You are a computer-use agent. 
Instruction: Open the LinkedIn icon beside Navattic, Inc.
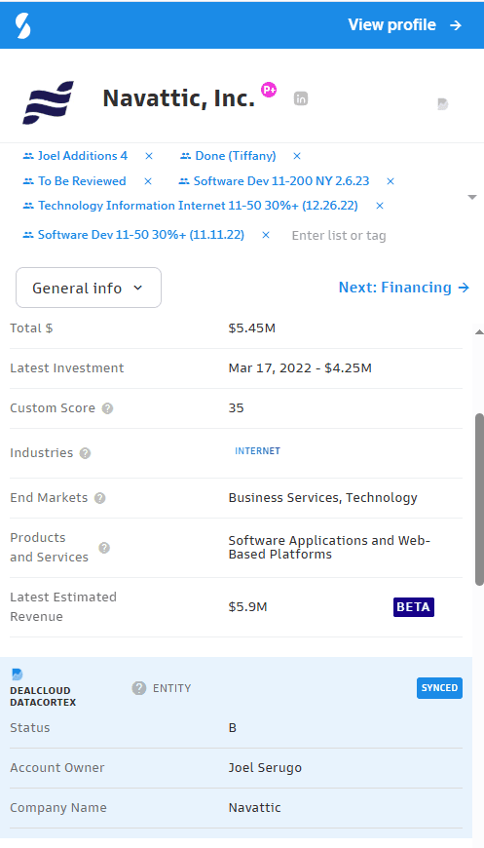(301, 98)
